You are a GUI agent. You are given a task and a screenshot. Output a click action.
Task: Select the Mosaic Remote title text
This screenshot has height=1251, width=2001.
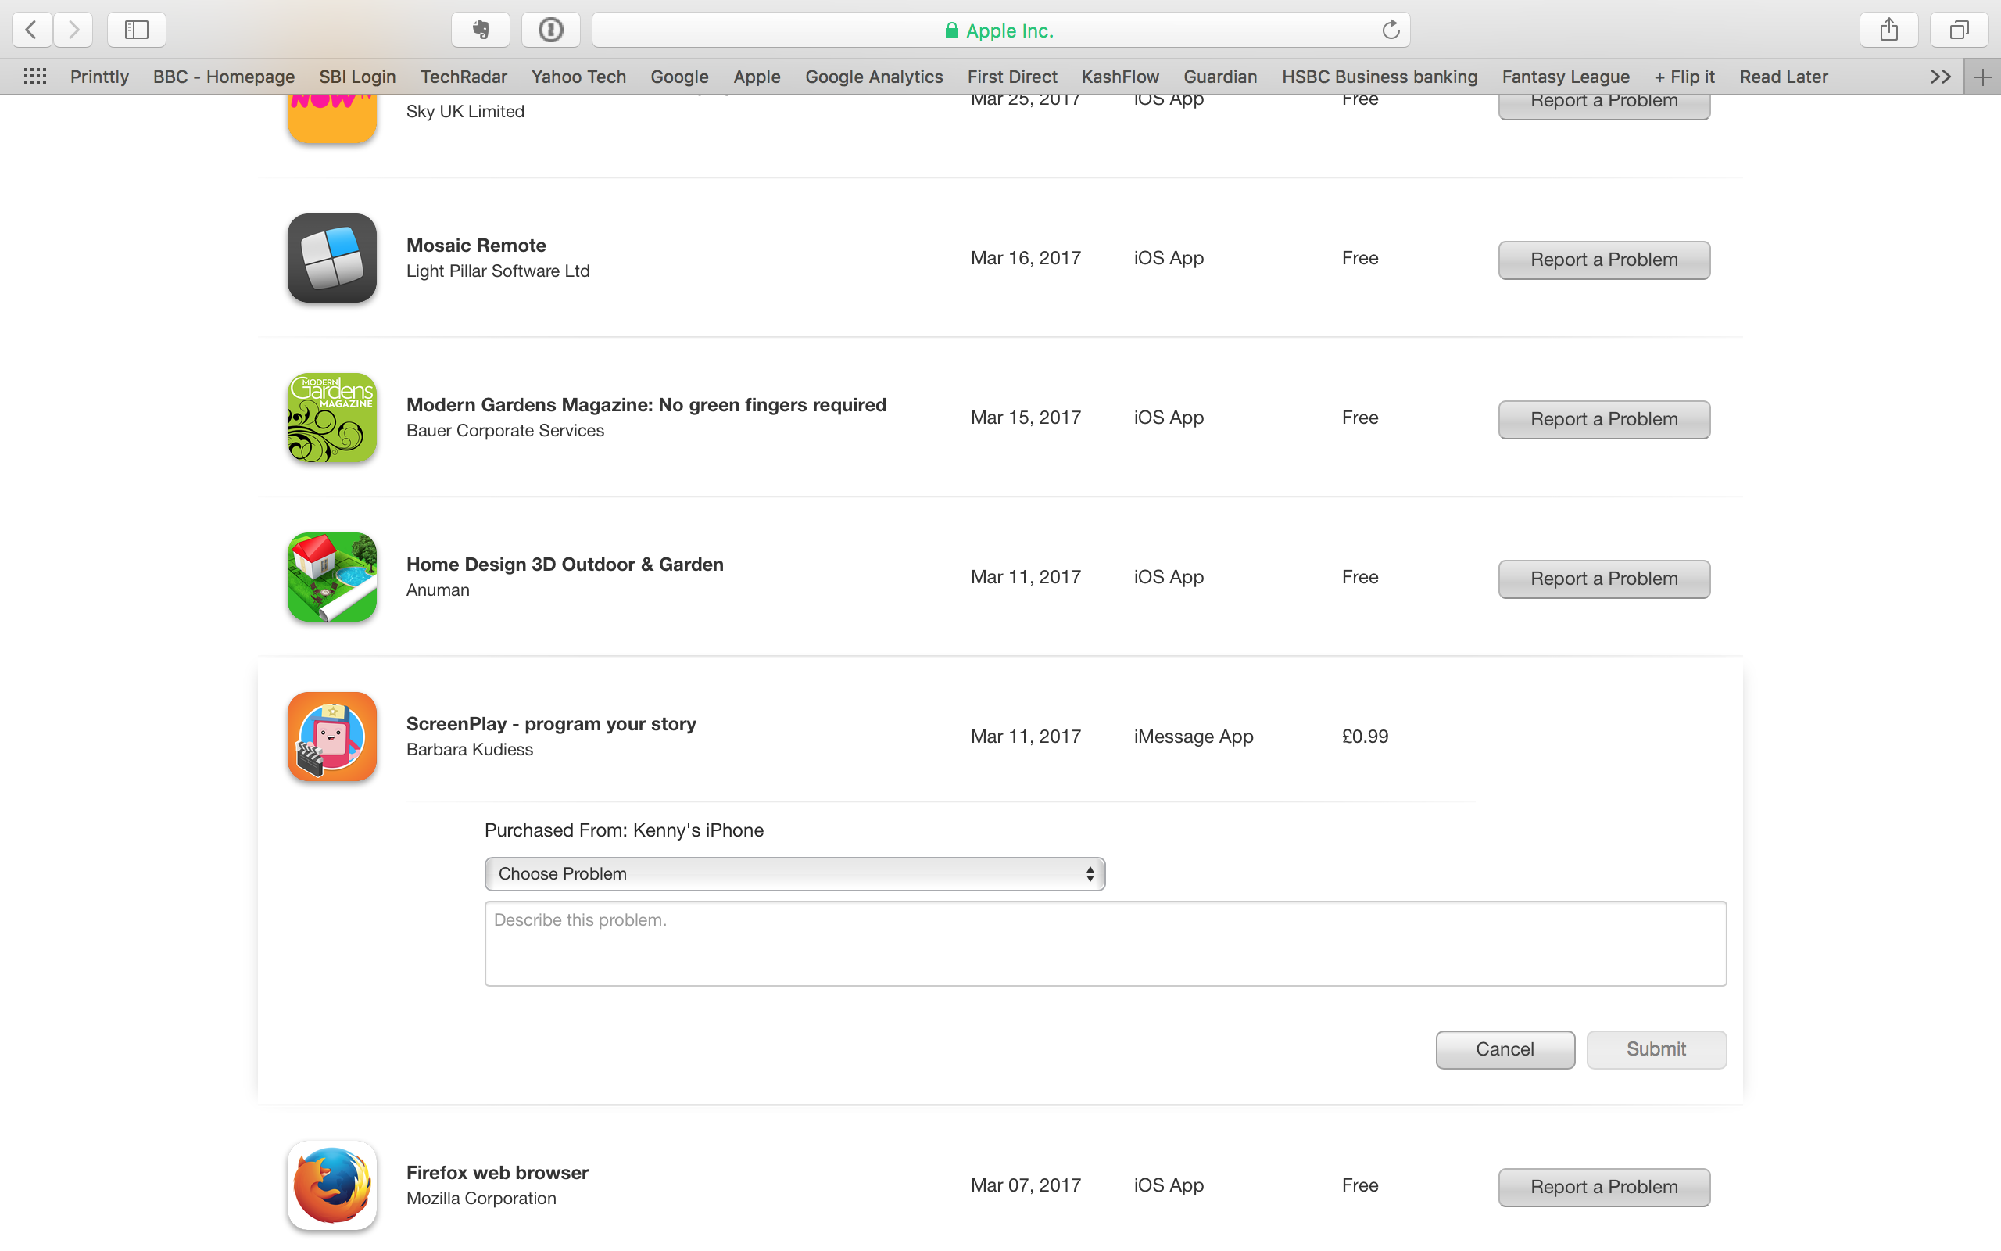pos(476,245)
